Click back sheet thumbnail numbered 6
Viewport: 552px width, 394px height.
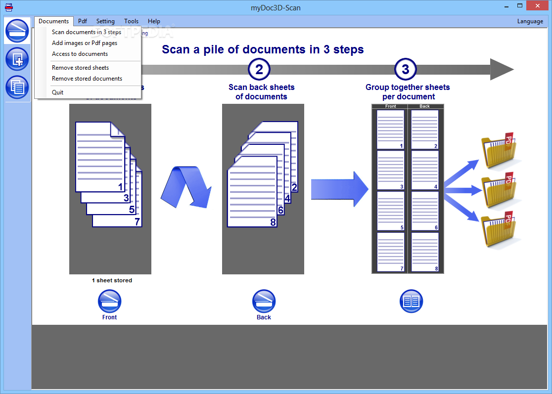click(425, 211)
